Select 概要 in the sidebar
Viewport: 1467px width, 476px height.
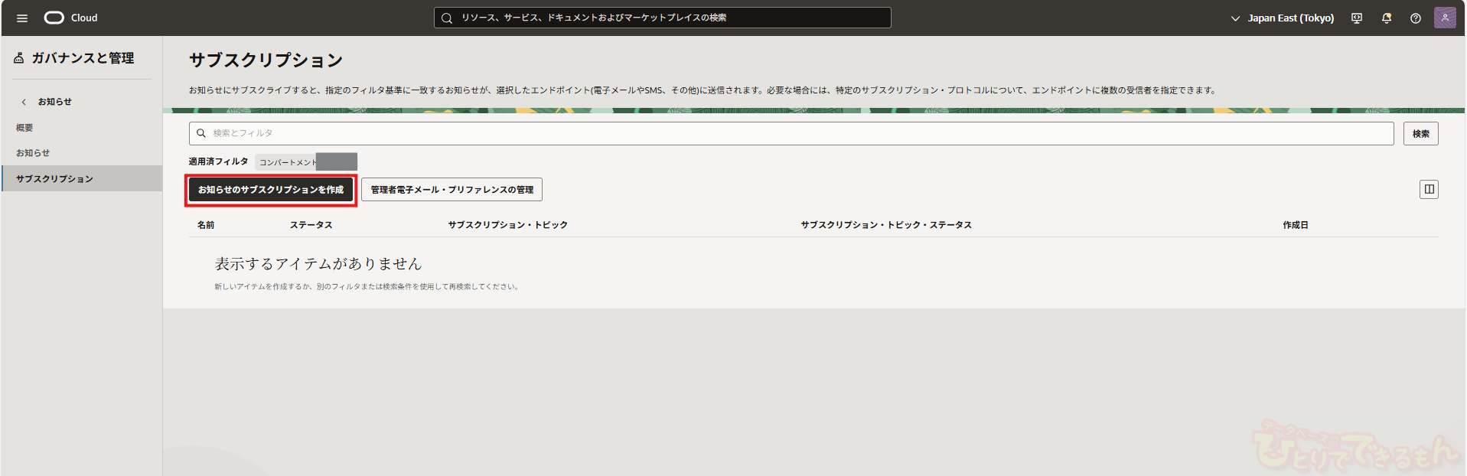point(24,128)
